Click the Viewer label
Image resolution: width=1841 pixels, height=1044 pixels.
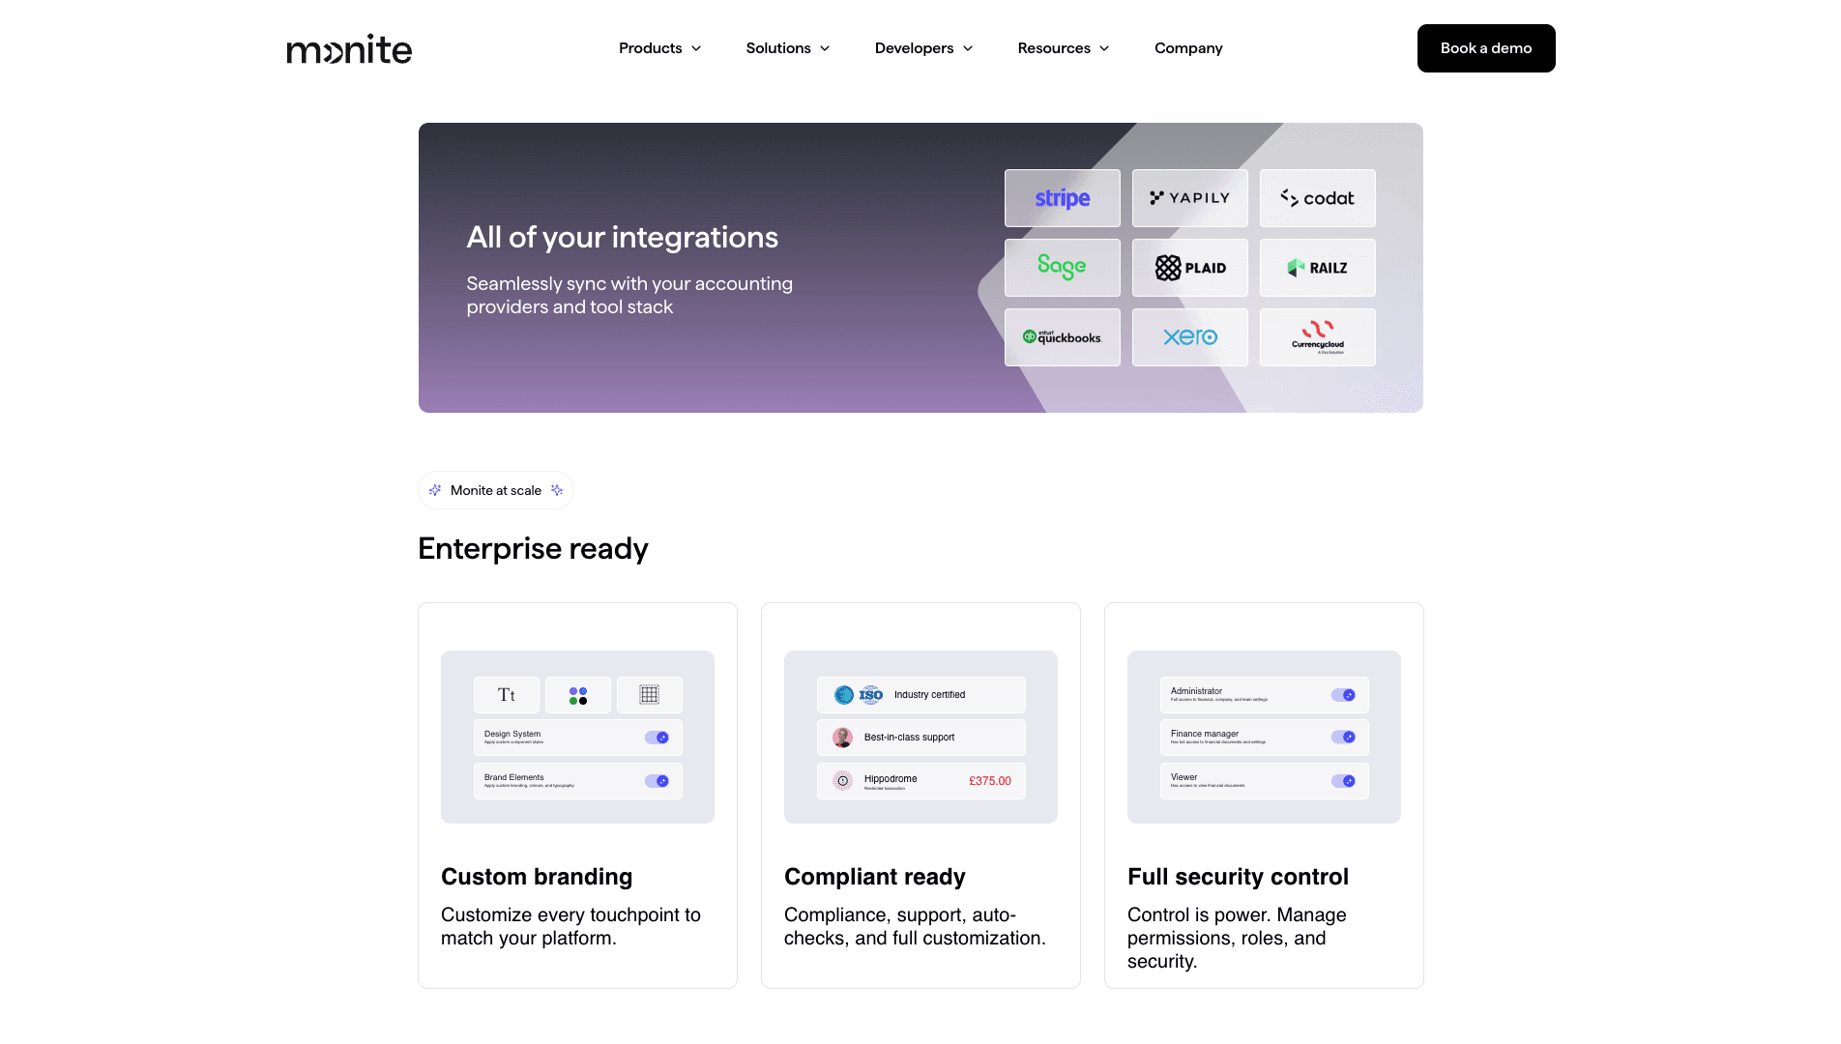[1184, 777]
